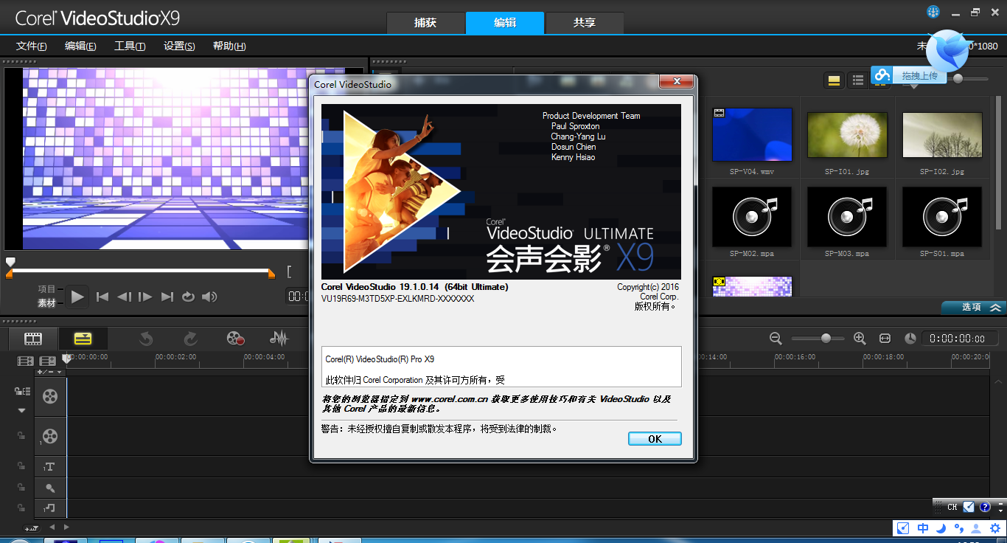Screen dimensions: 1007x543
Task: Switch to Storyboard view
Action: point(33,339)
